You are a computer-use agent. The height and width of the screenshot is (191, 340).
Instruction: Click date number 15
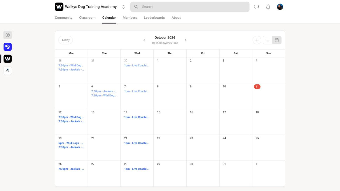[159, 112]
